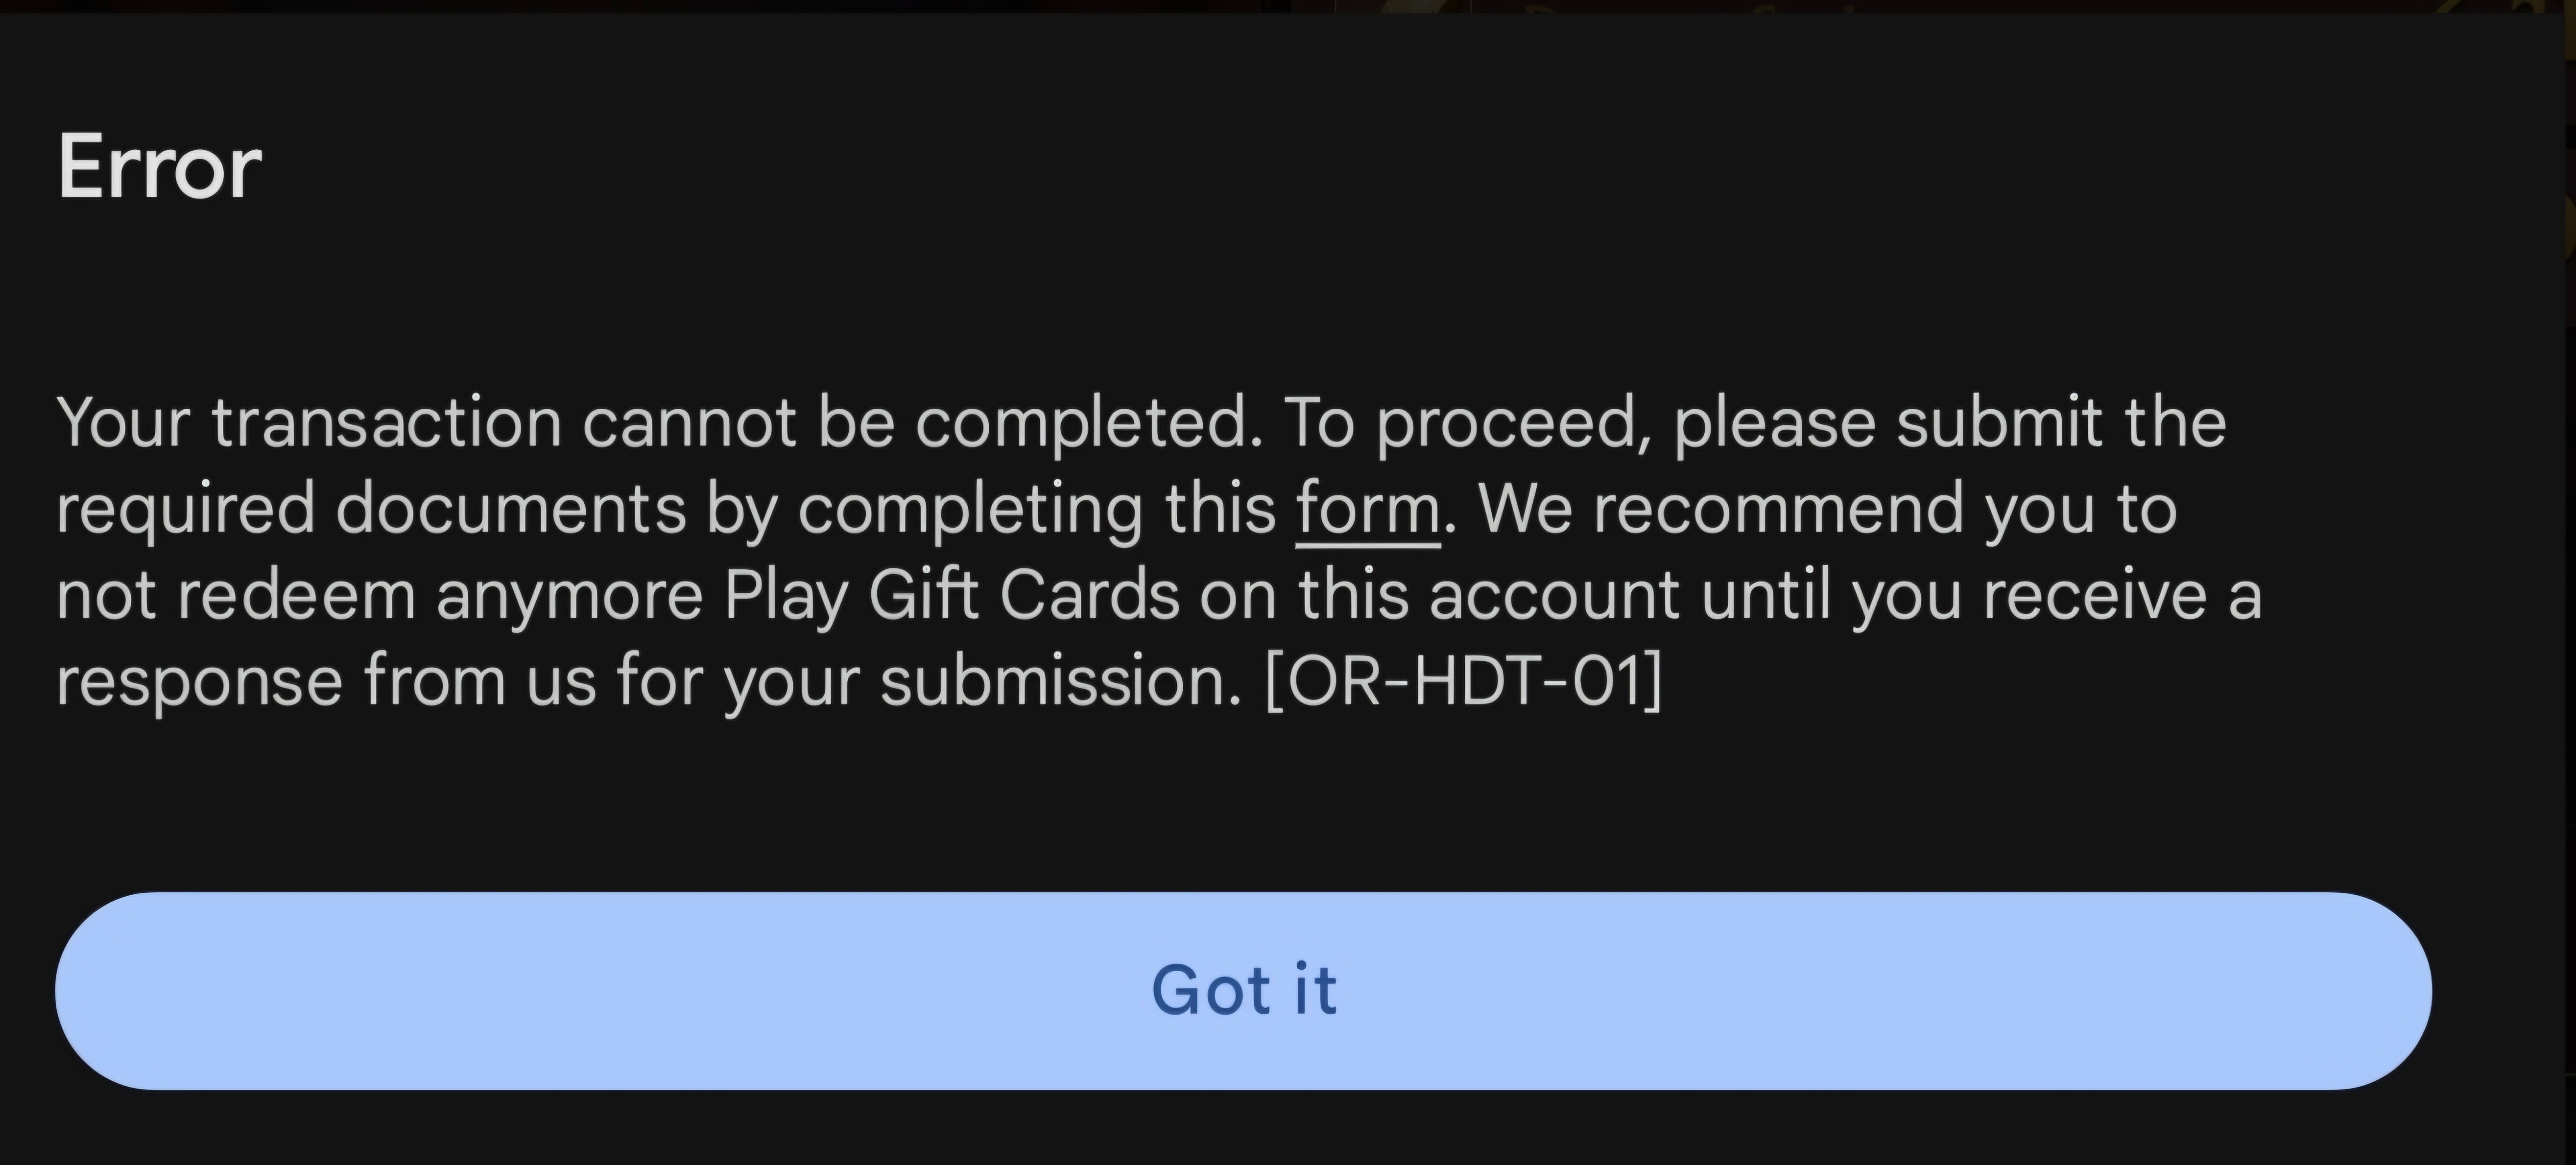Tap the dimmed background above the dialog
2576x1165 pixels.
click(1288, 6)
